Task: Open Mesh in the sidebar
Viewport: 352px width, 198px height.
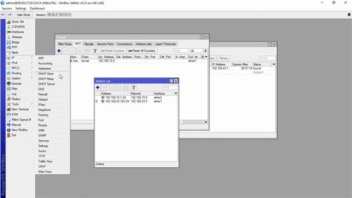Action: click(x=15, y=53)
